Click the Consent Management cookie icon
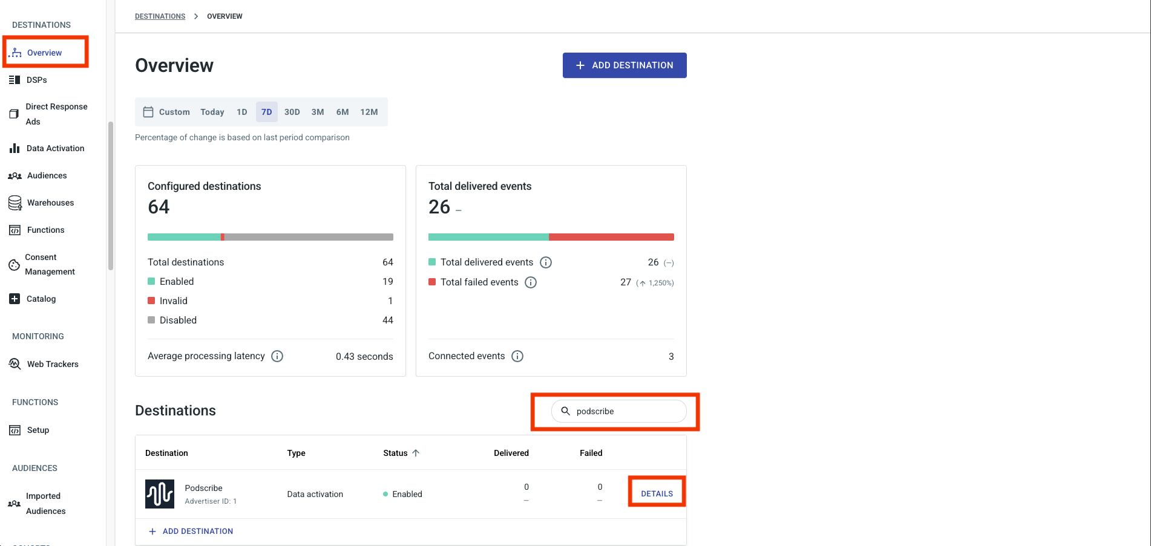This screenshot has width=1151, height=546. (15, 265)
